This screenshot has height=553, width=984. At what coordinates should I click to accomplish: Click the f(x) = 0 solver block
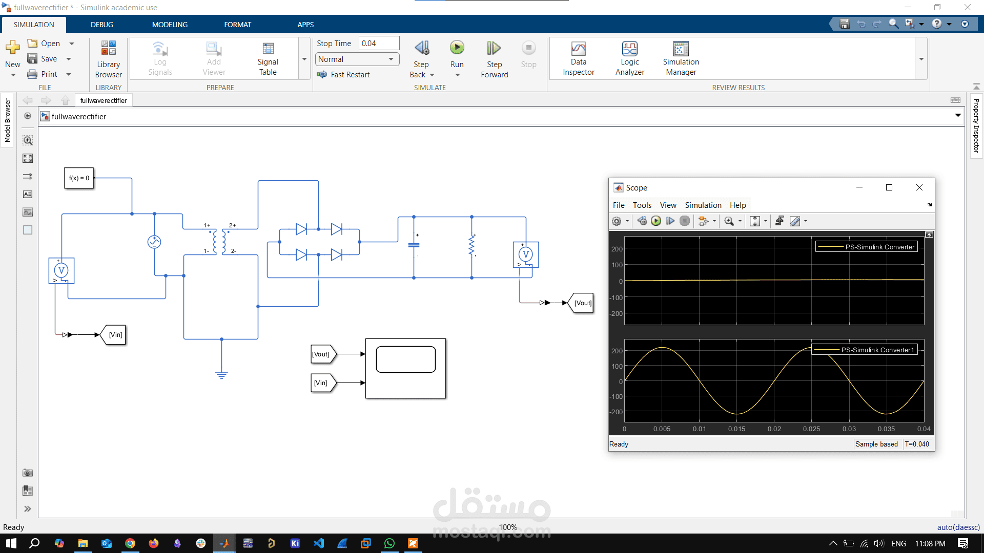(79, 178)
